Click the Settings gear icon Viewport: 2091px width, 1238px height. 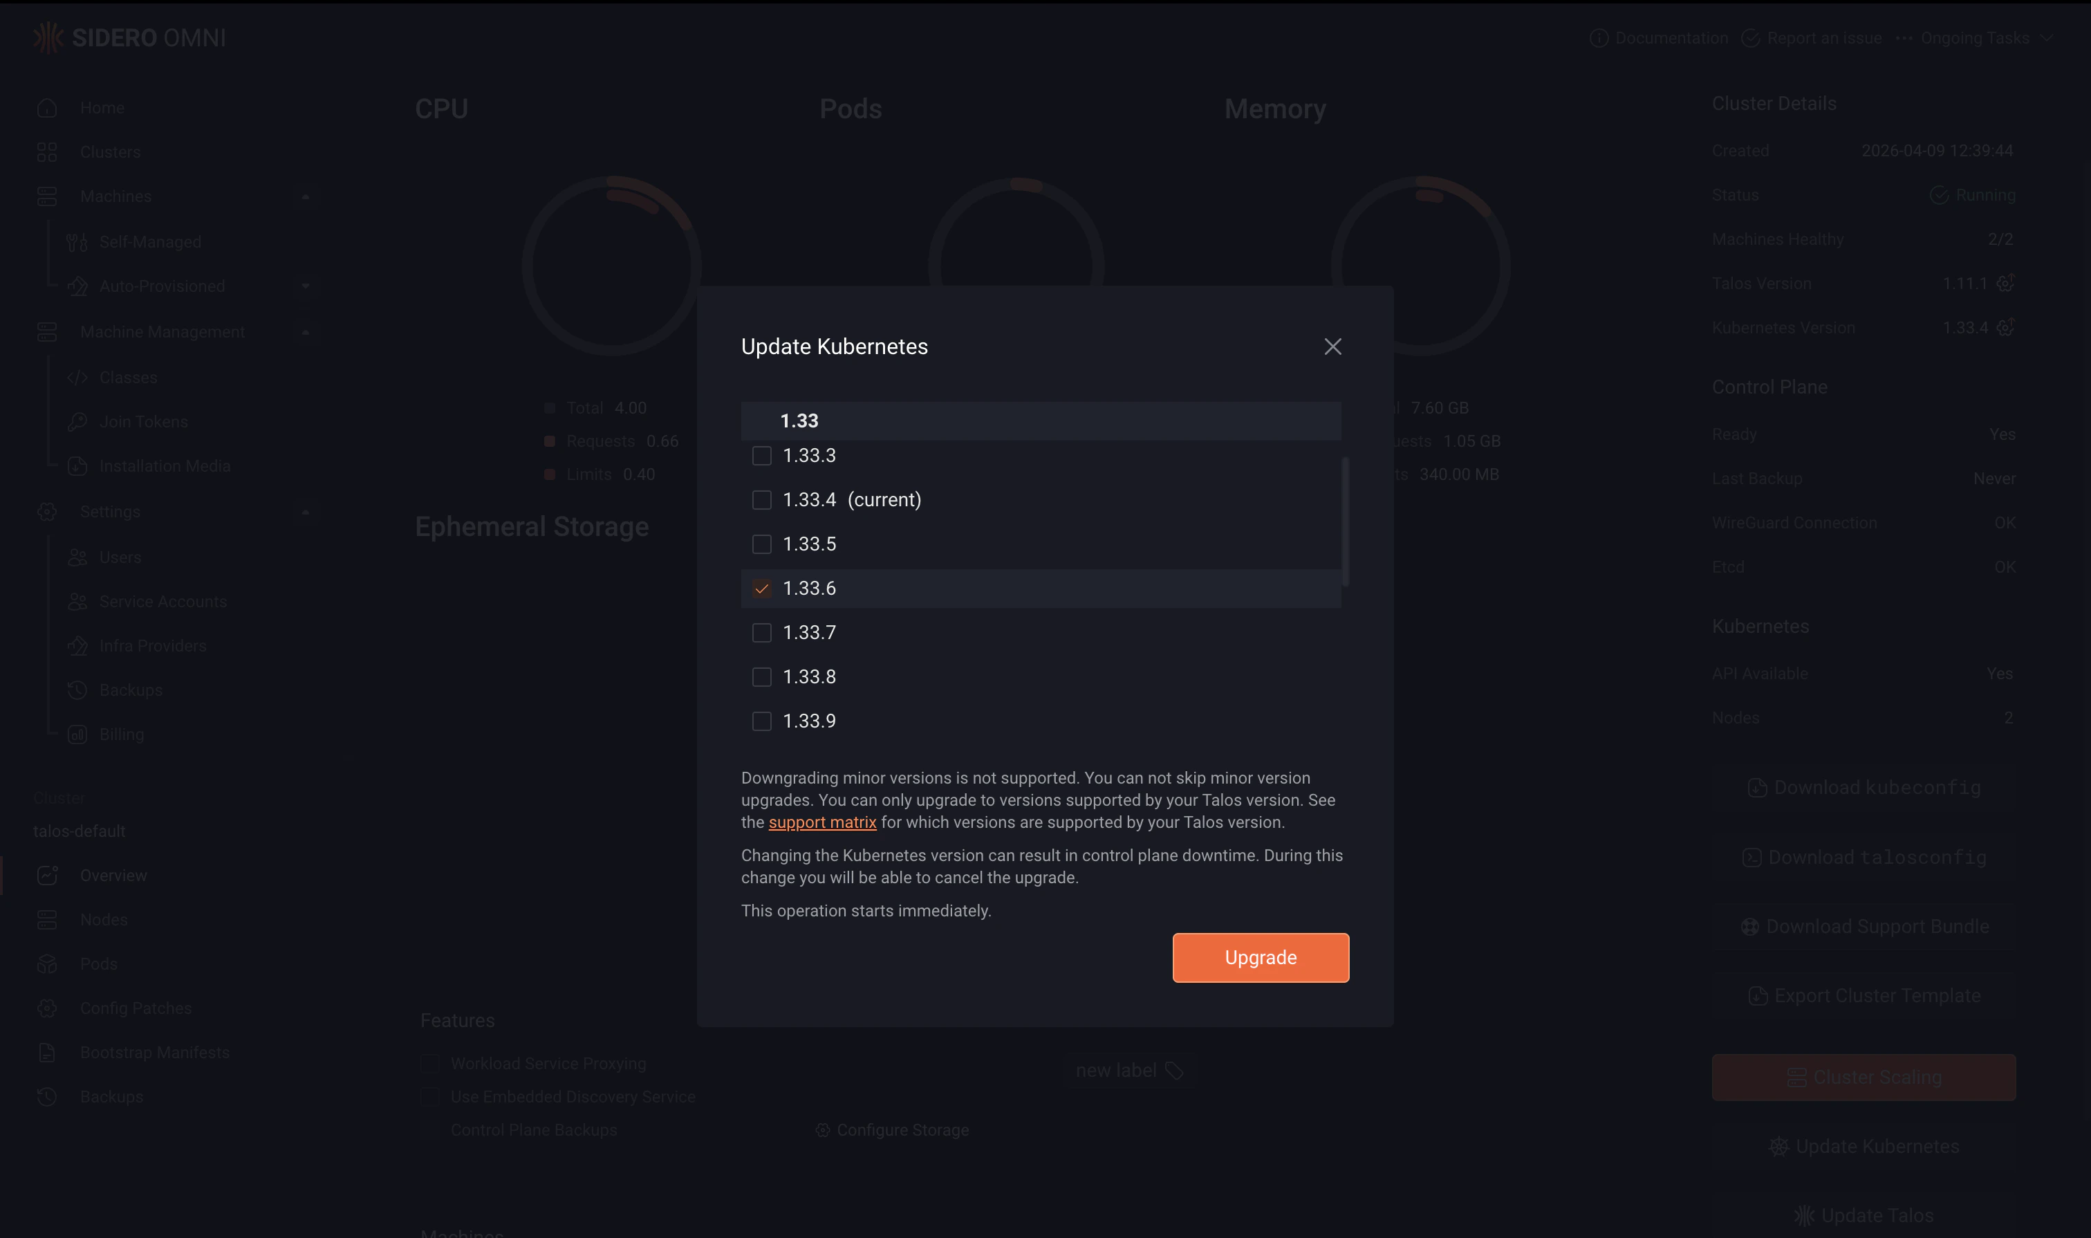(47, 511)
